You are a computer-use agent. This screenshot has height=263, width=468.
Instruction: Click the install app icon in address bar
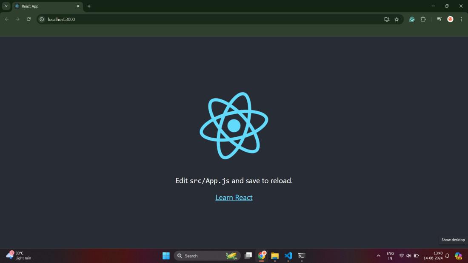coord(387,20)
